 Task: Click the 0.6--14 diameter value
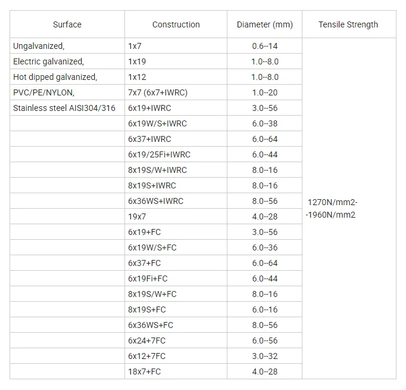coord(265,46)
